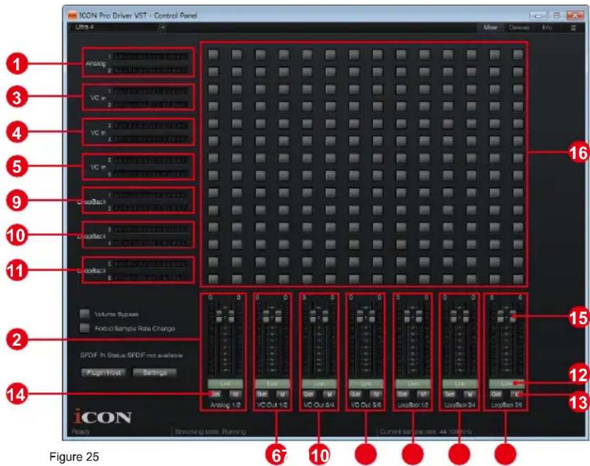The width and height of the screenshot is (590, 466).
Task: Click the Analog input 2 level meter
Action: [151, 71]
